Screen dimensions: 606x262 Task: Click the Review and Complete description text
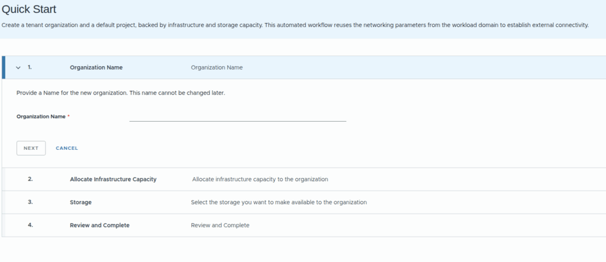tap(220, 225)
